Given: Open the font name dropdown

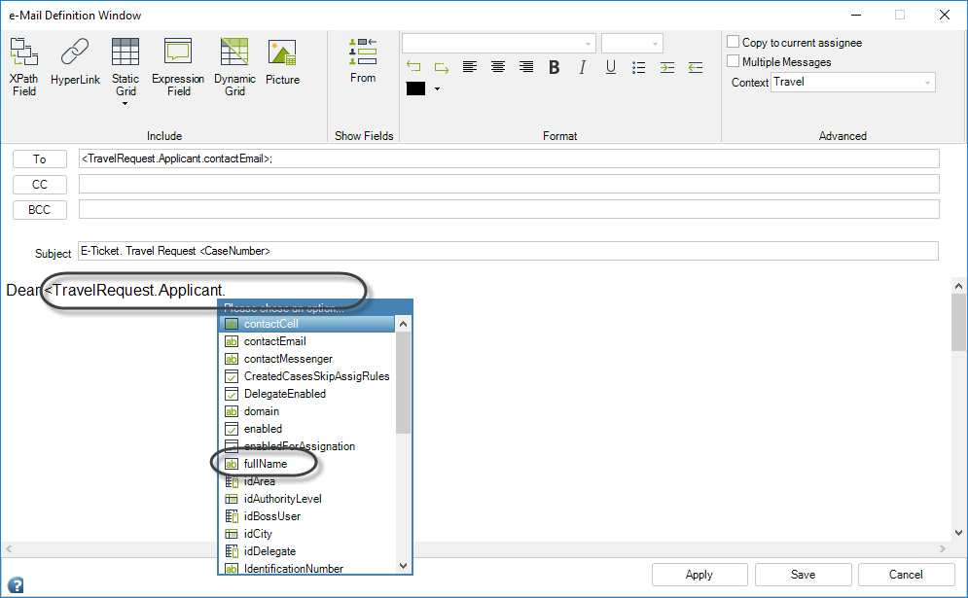Looking at the screenshot, I should coord(499,43).
